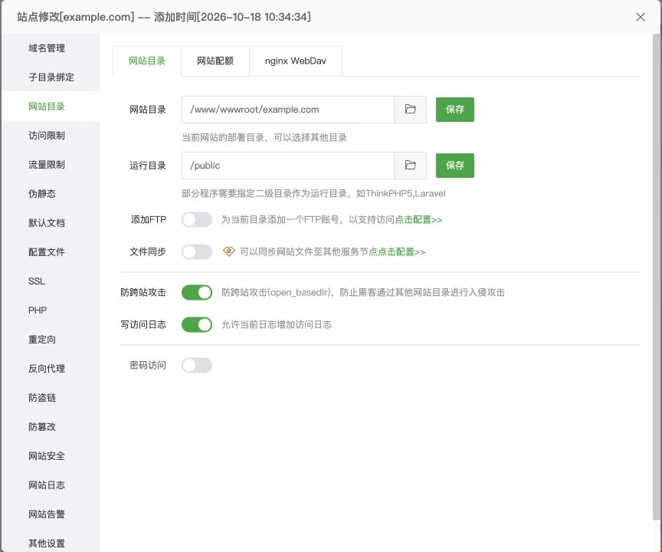Save the 运行目录 path
The image size is (662, 552).
point(454,165)
